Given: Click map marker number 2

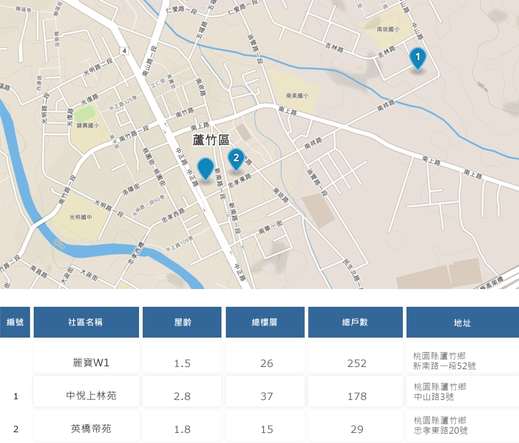Looking at the screenshot, I should pyautogui.click(x=235, y=158).
